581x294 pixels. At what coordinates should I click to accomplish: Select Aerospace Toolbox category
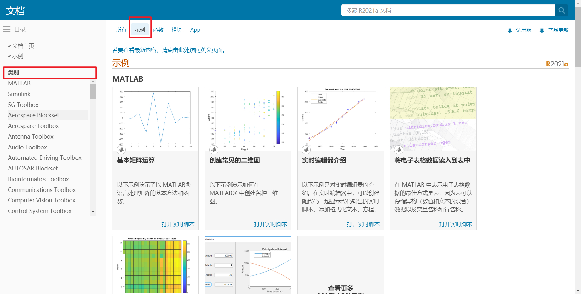[33, 126]
